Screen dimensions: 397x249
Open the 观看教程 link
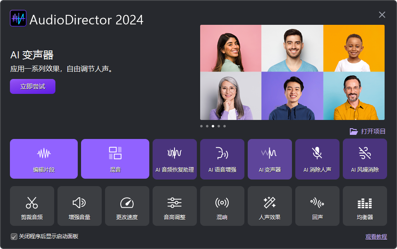376,237
